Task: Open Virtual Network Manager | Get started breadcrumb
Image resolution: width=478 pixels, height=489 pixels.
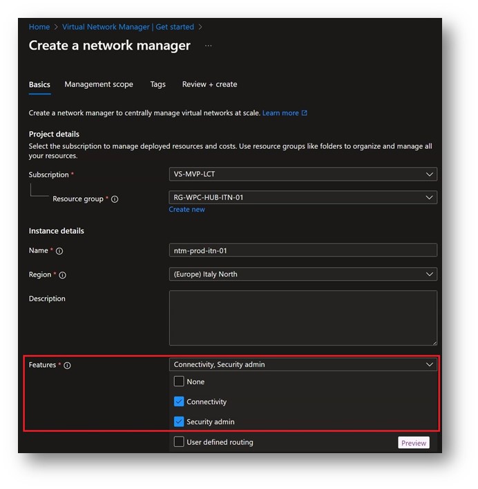Action: click(x=128, y=27)
